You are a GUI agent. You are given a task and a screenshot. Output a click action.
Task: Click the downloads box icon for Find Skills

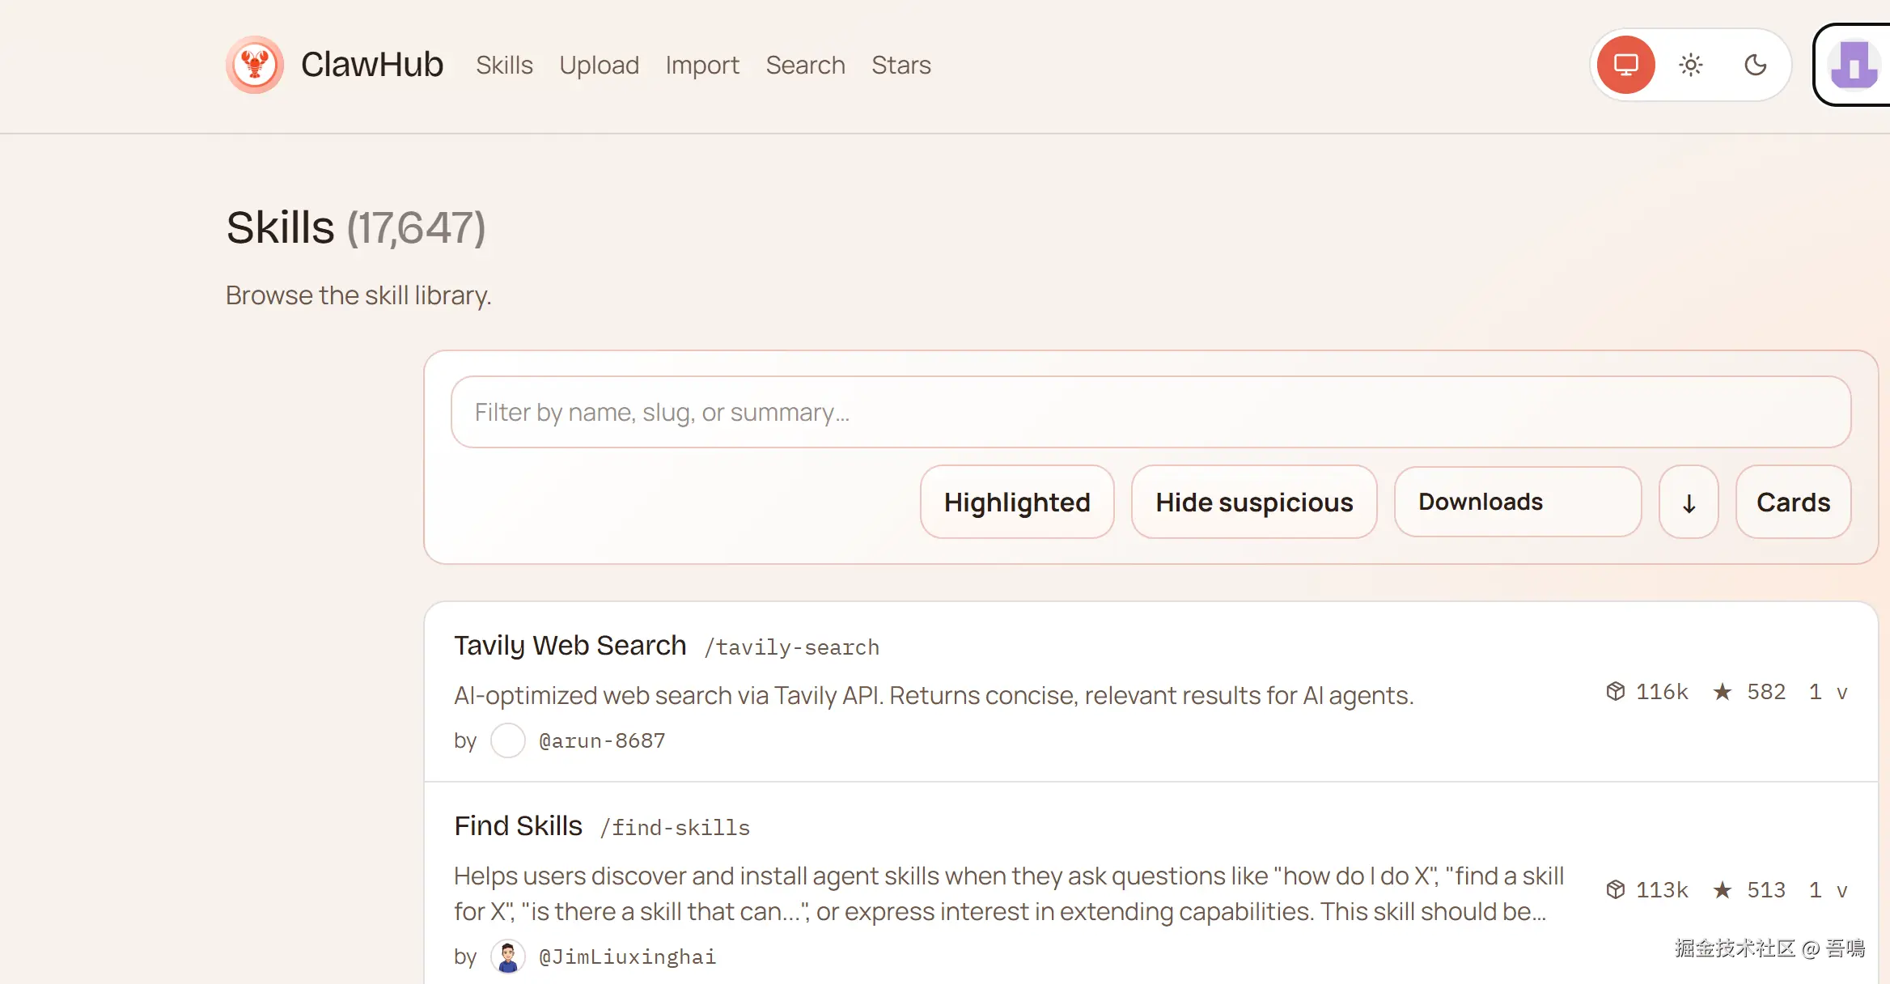1615,890
